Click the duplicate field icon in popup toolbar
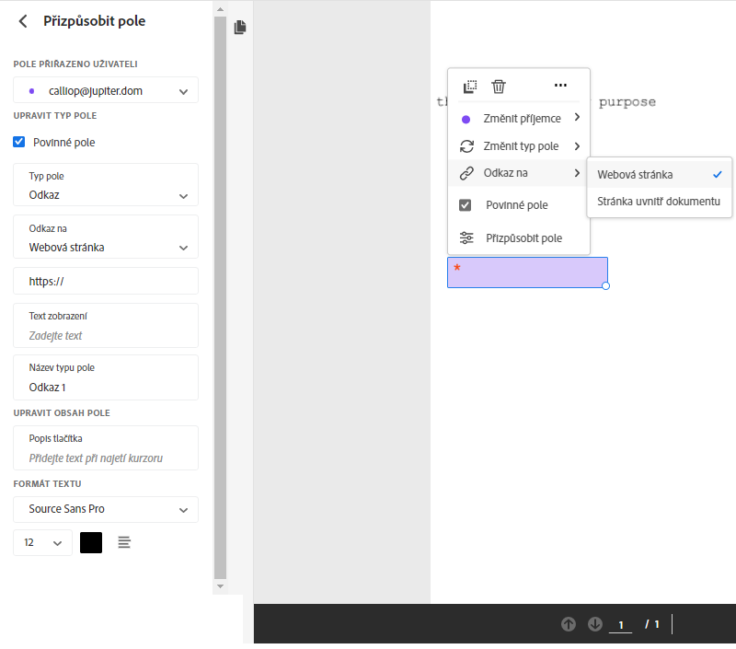This screenshot has width=736, height=649. click(x=470, y=87)
